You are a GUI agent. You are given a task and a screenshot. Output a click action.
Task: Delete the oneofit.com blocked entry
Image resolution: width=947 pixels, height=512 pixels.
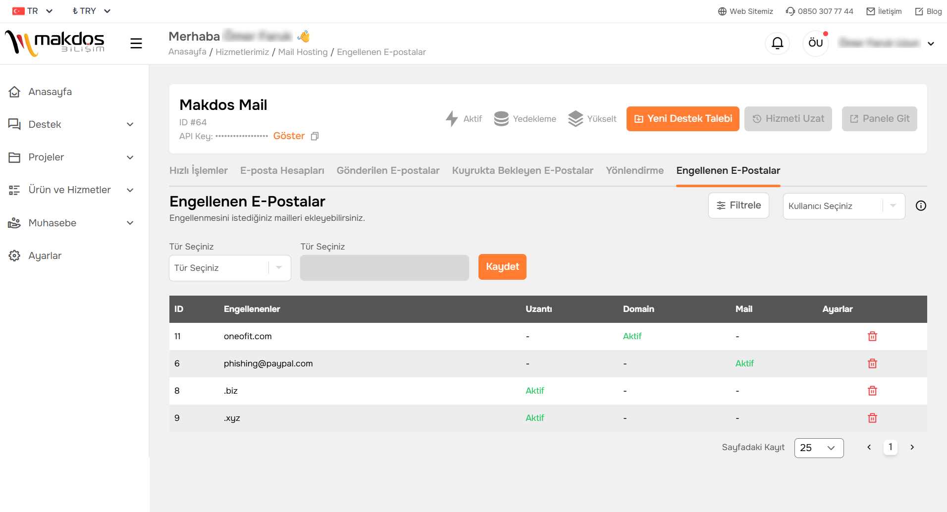(872, 336)
